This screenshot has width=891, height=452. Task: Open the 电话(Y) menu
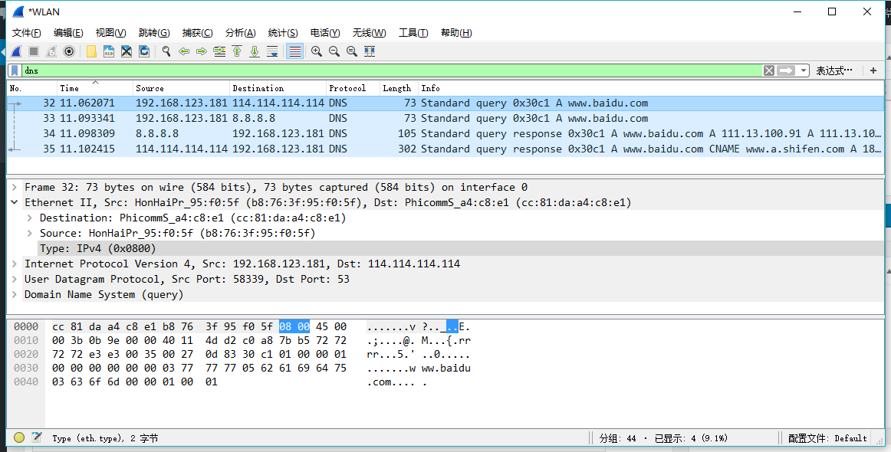pos(325,33)
